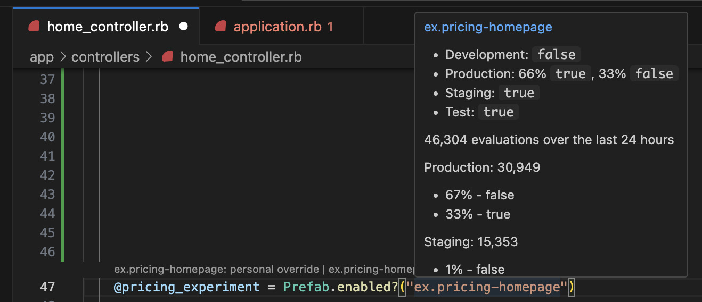Click the Ruby icon on home_controller.rb tab
Image resolution: width=702 pixels, height=302 pixels.
tap(35, 27)
